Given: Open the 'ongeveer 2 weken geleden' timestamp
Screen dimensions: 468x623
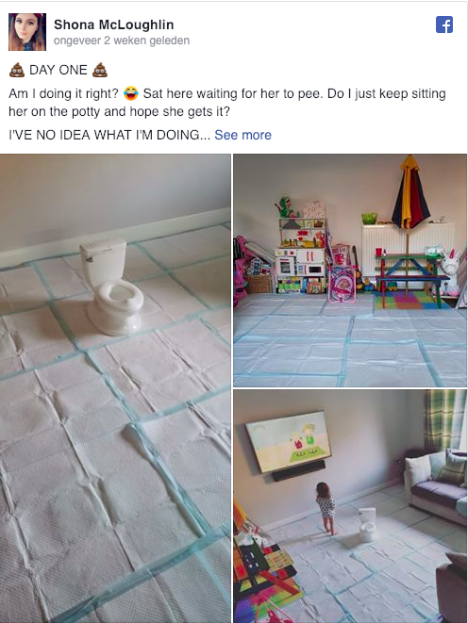Looking at the screenshot, I should [x=122, y=41].
